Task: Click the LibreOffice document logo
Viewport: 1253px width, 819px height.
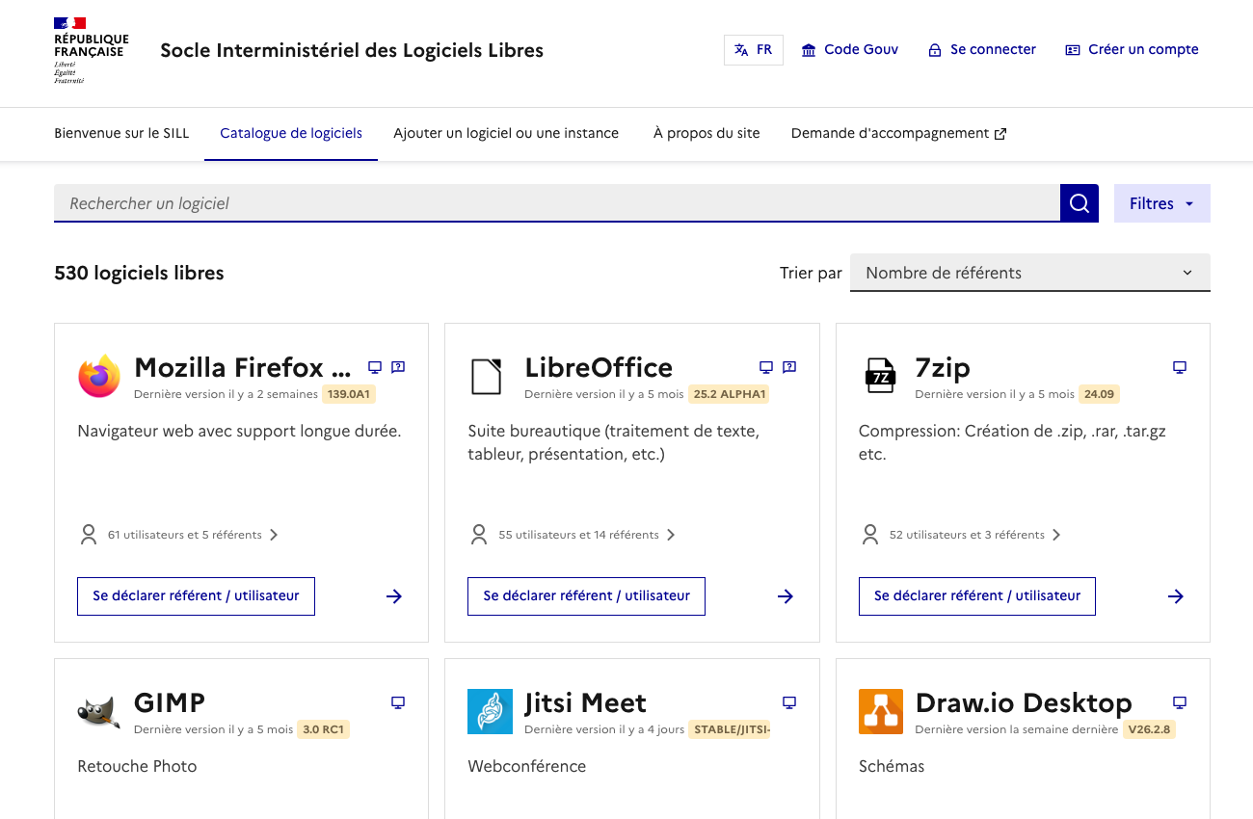Action: [x=487, y=376]
